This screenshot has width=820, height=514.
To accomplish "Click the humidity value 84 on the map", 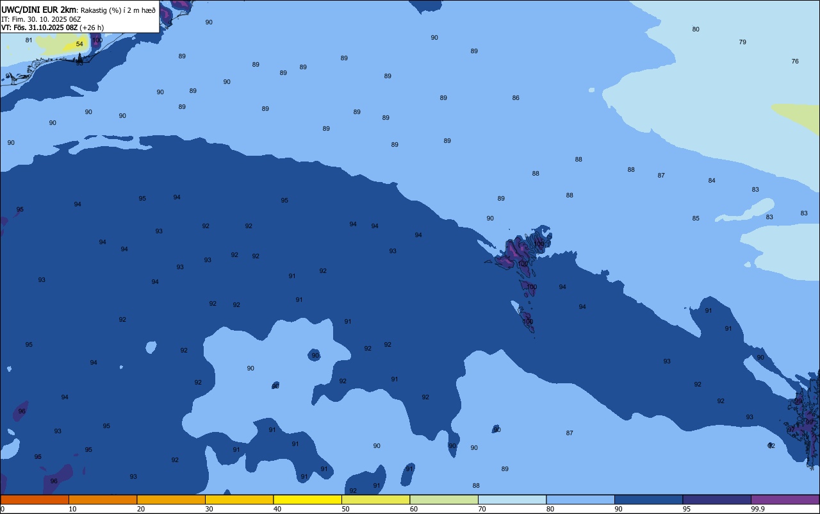I will click(712, 180).
